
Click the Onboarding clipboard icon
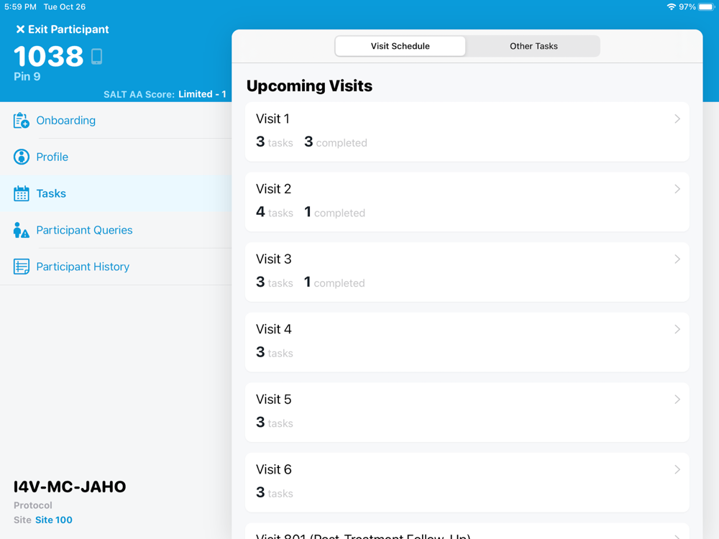pyautogui.click(x=21, y=120)
